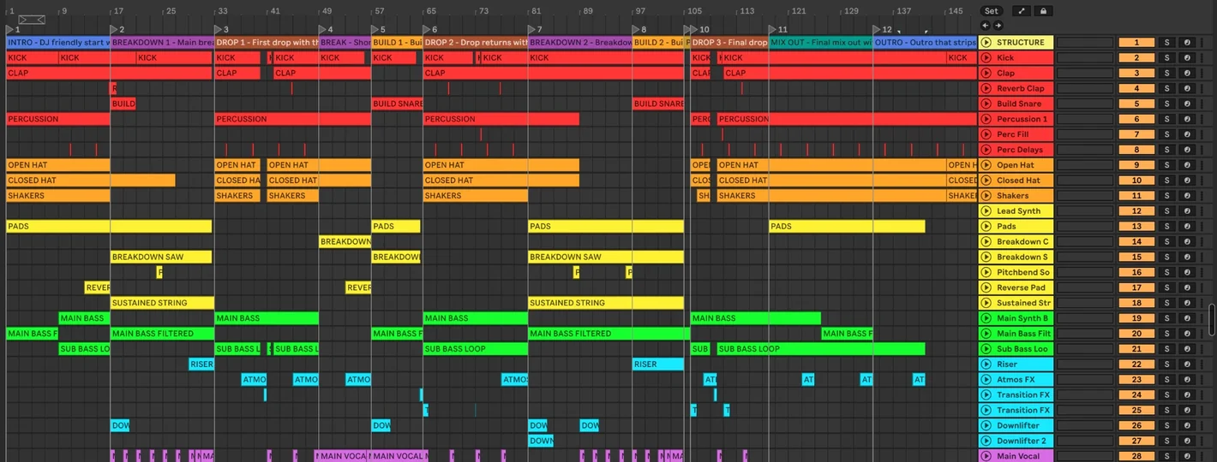This screenshot has height=462, width=1217.
Task: Unfold the Pads track arrow
Action: coord(986,226)
